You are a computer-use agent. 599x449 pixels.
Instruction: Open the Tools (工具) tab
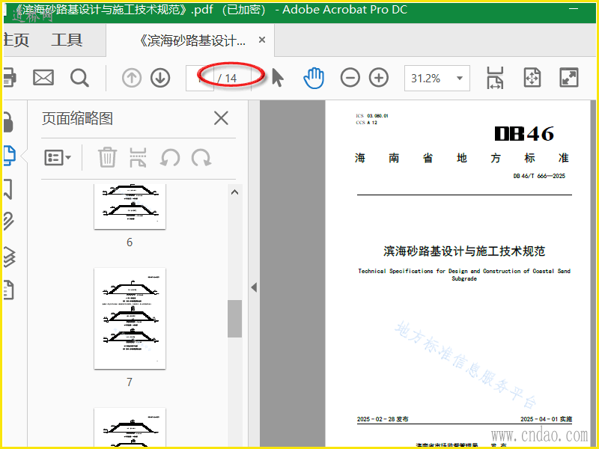pos(67,40)
